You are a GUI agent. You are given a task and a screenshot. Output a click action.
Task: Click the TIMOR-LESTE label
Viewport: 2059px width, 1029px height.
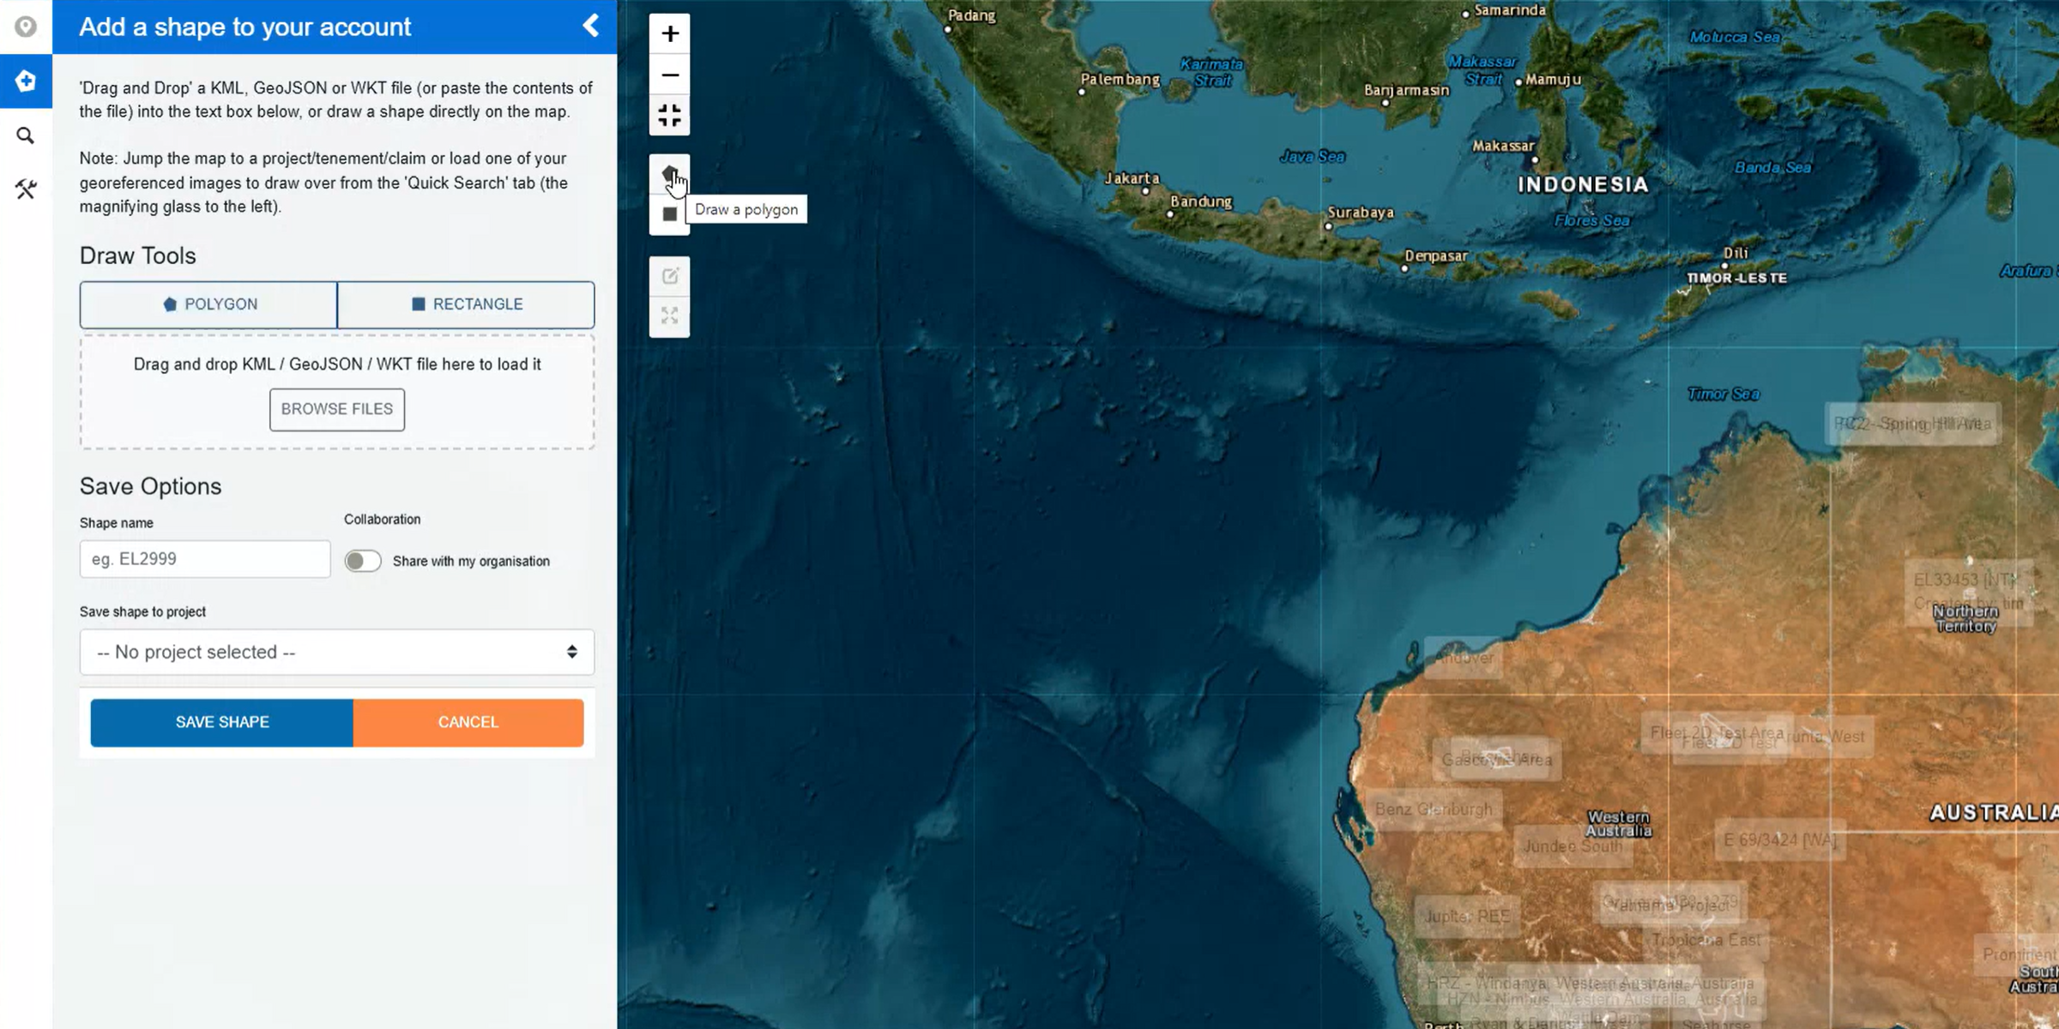(x=1737, y=278)
